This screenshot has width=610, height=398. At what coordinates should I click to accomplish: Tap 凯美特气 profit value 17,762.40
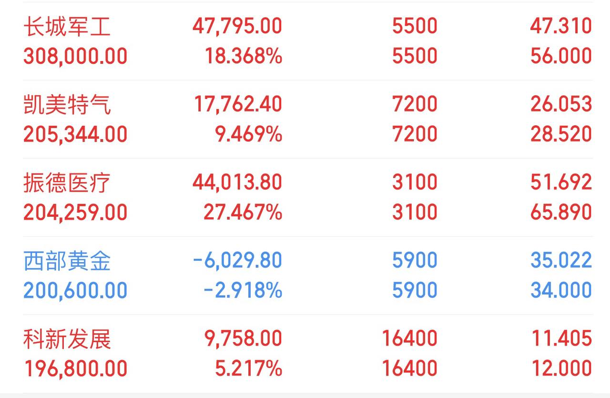coord(238,104)
